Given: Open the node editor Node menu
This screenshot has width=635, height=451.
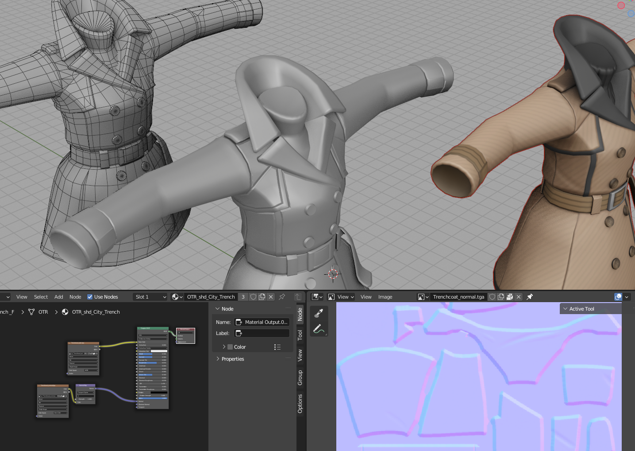Looking at the screenshot, I should click(x=75, y=297).
